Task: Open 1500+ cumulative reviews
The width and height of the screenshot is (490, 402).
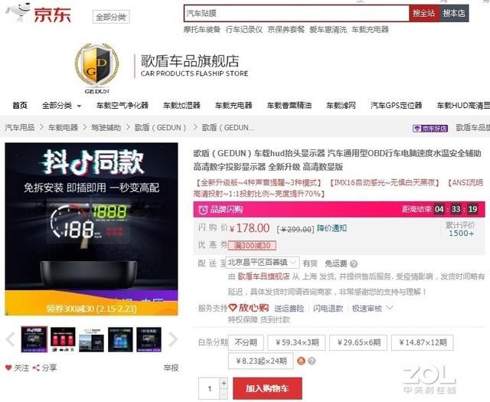Action: tap(461, 234)
